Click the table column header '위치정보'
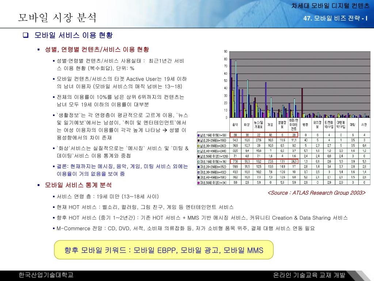Screen dimensions: 374x281 317,124
